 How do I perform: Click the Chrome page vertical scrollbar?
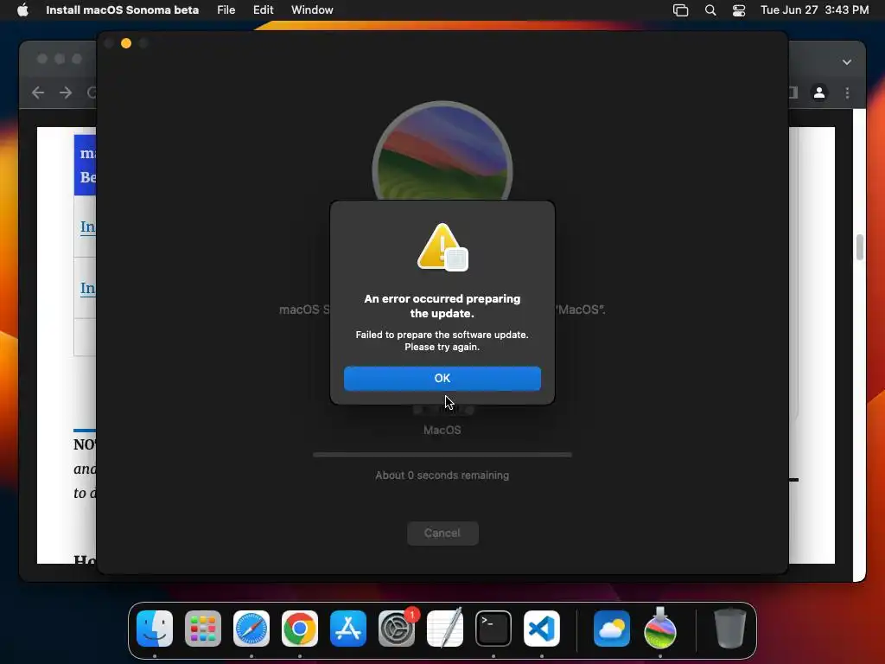tap(860, 247)
